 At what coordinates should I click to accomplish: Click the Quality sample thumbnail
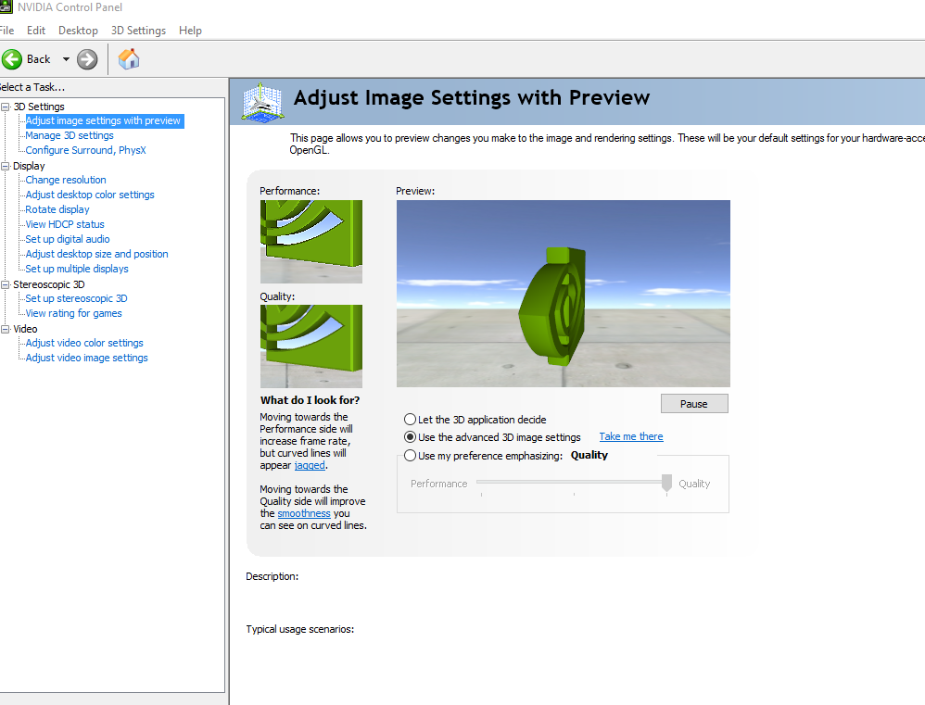tap(311, 346)
